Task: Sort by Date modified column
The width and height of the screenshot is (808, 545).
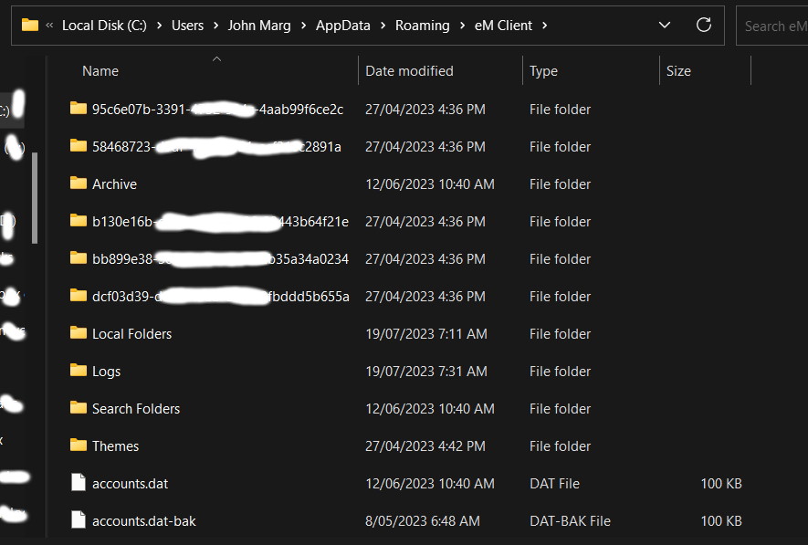Action: 409,71
